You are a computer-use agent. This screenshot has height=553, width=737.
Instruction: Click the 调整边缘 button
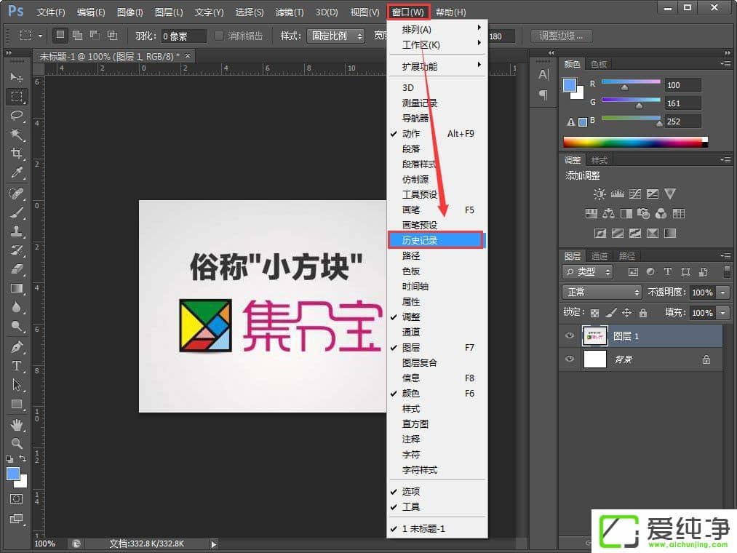coord(561,36)
